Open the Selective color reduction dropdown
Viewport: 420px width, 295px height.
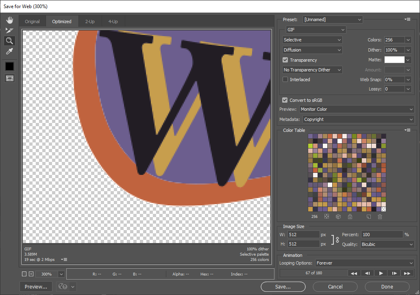(312, 40)
